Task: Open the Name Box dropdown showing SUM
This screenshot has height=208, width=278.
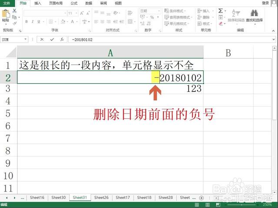Action: pos(26,39)
